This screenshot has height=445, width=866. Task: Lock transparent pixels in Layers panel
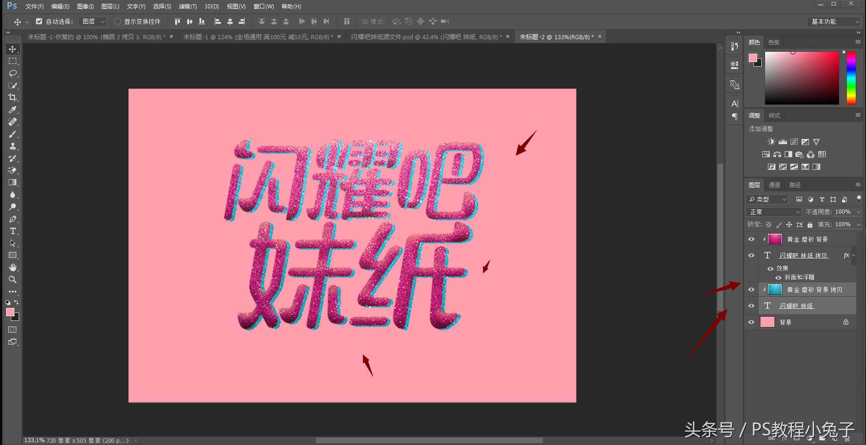pos(768,224)
